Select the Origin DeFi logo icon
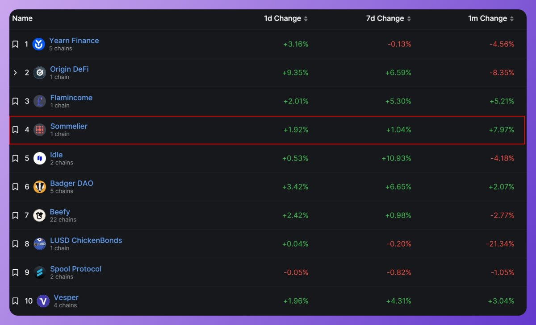Screen dimensions: 536x325 tap(39, 73)
